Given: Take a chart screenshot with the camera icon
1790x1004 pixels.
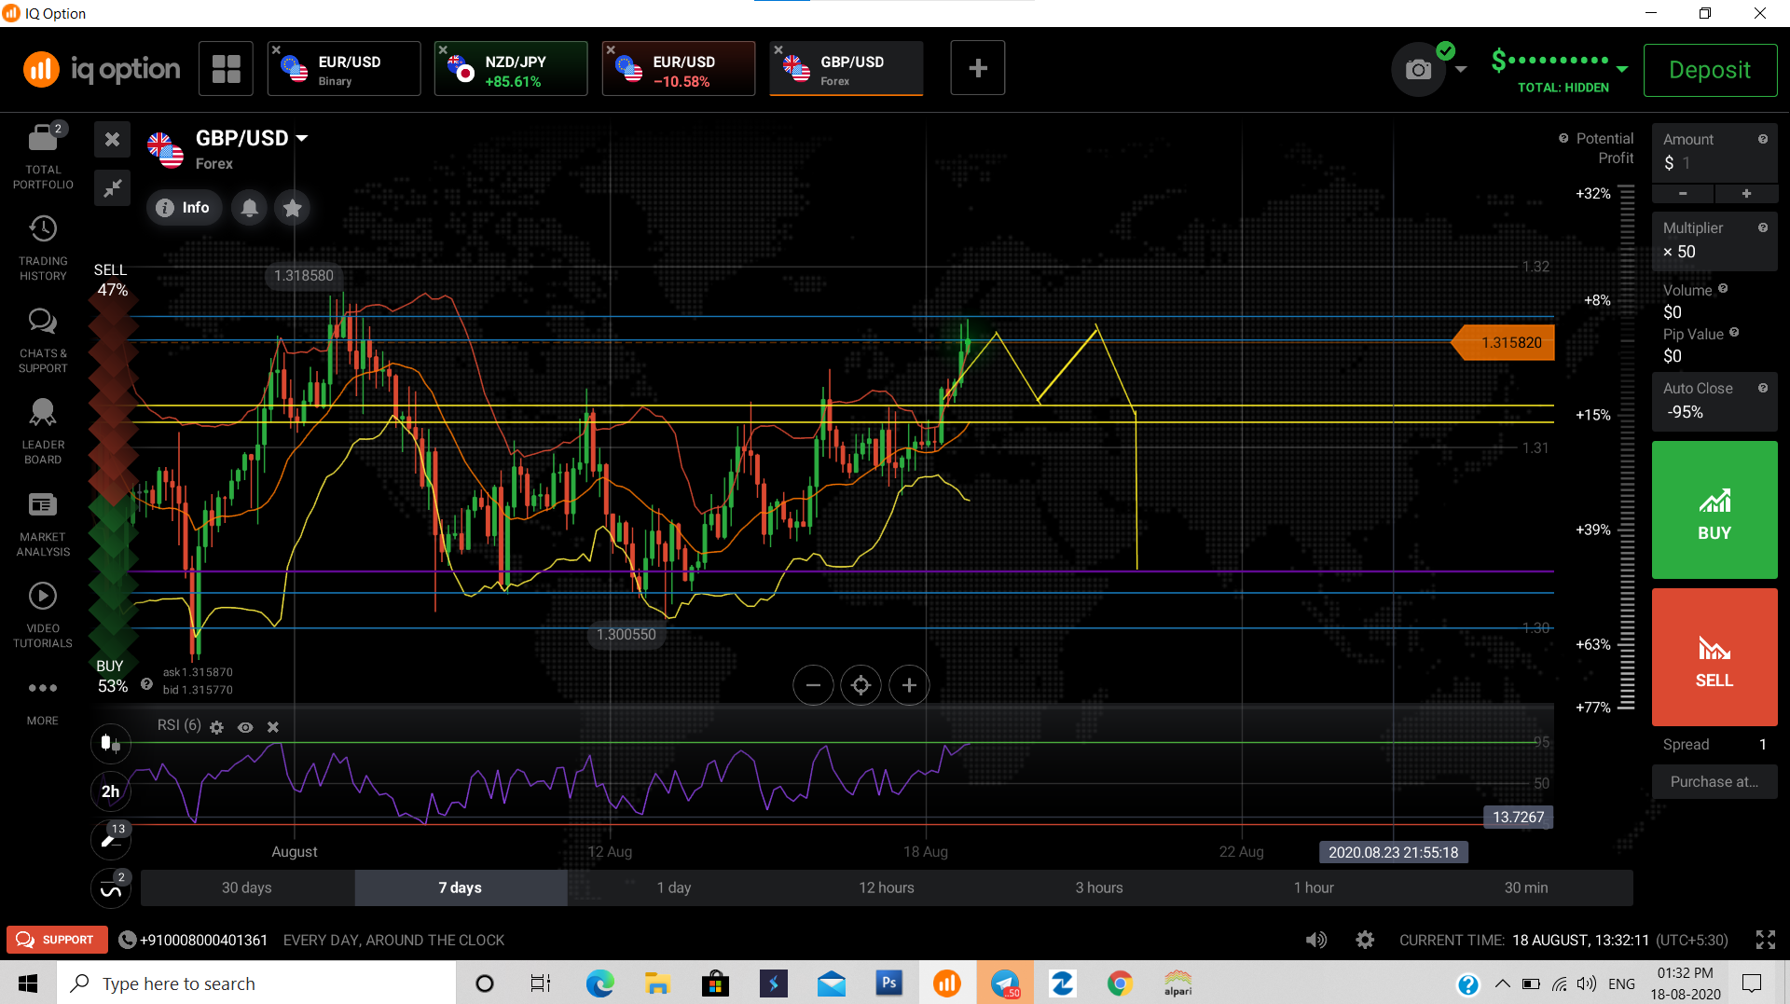Looking at the screenshot, I should (x=1418, y=69).
